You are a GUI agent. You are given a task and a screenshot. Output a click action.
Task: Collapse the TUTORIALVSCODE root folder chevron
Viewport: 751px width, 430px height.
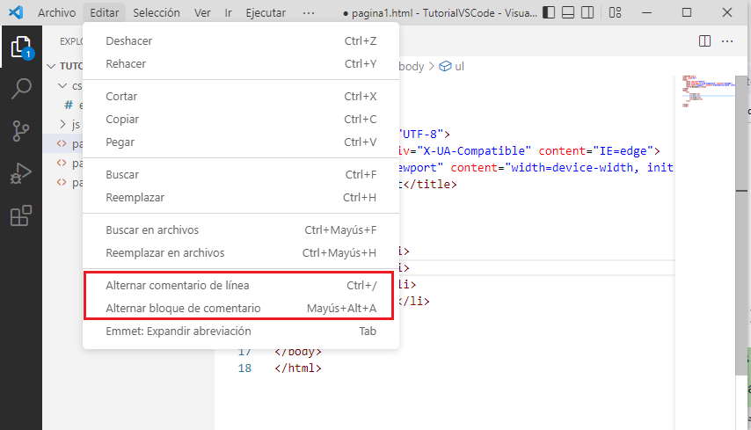point(51,66)
